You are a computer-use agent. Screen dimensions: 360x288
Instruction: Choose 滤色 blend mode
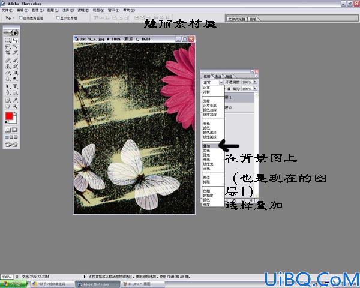coord(213,128)
